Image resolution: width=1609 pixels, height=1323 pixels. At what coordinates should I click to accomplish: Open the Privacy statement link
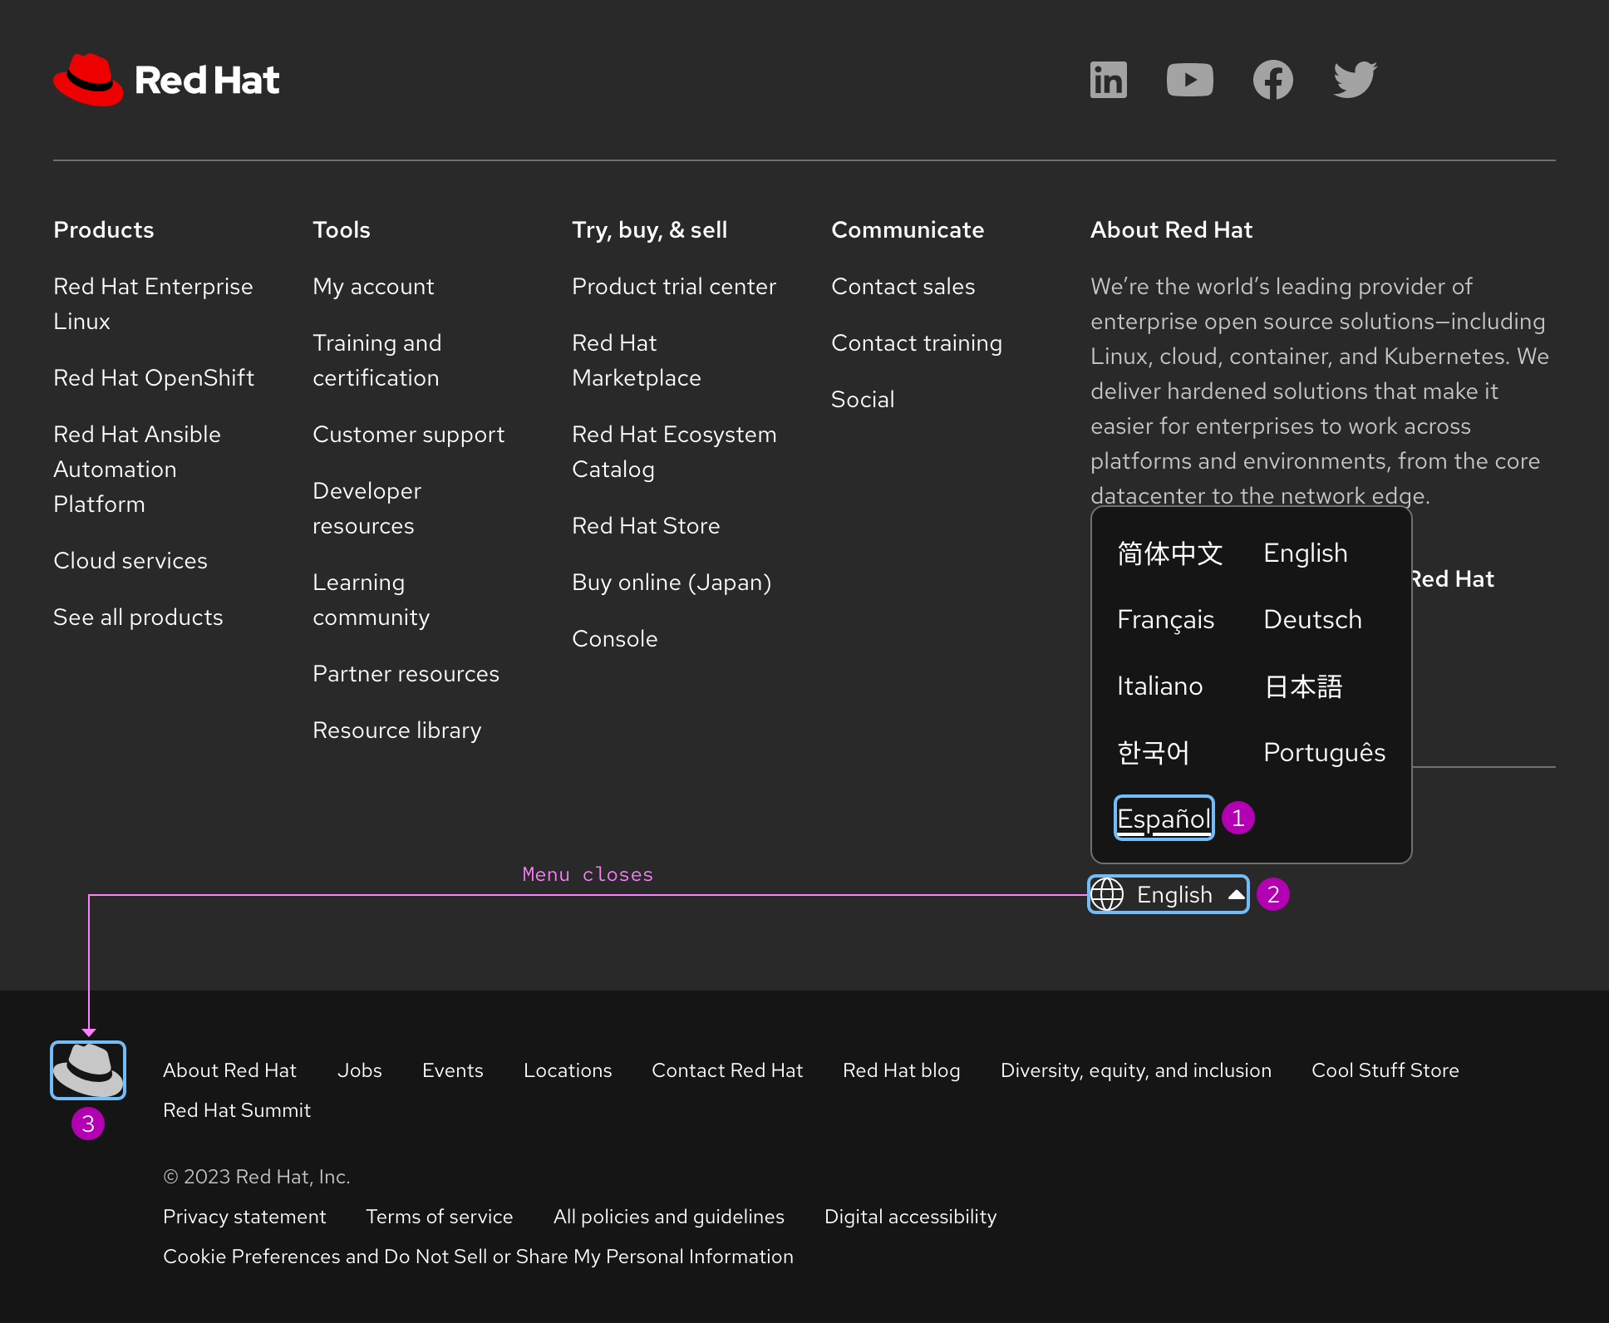(244, 1216)
